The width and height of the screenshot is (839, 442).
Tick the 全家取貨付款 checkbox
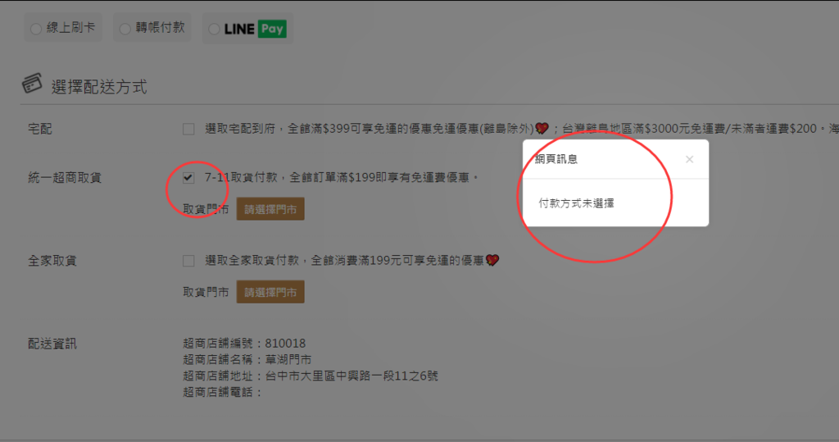click(188, 261)
